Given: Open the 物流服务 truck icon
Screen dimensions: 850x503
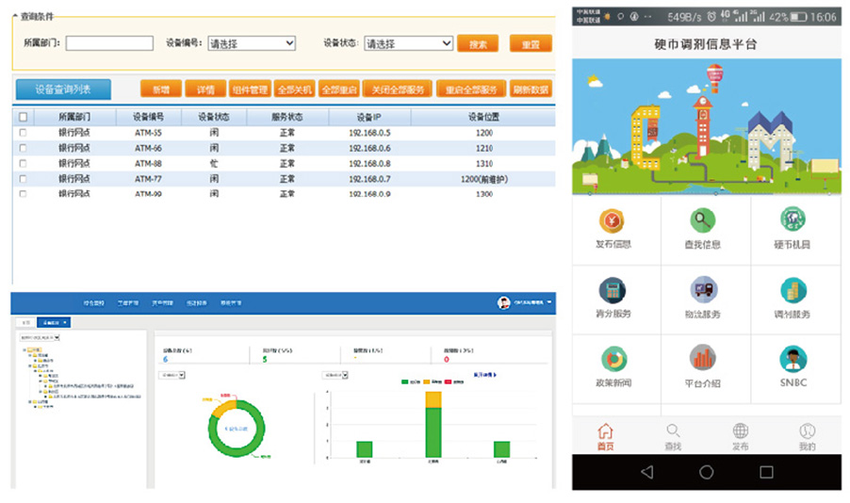Looking at the screenshot, I should point(702,290).
